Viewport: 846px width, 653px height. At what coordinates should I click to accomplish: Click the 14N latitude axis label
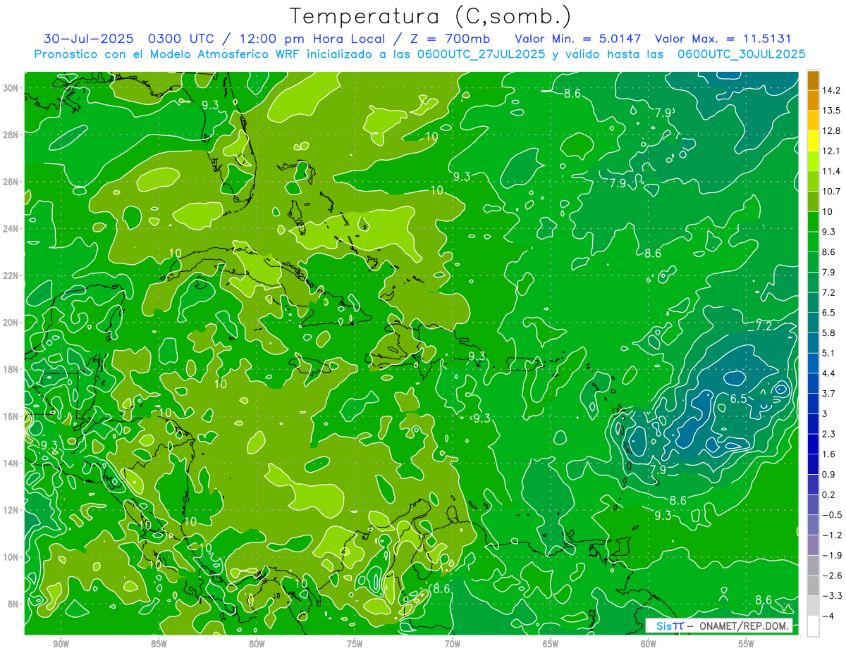[11, 463]
